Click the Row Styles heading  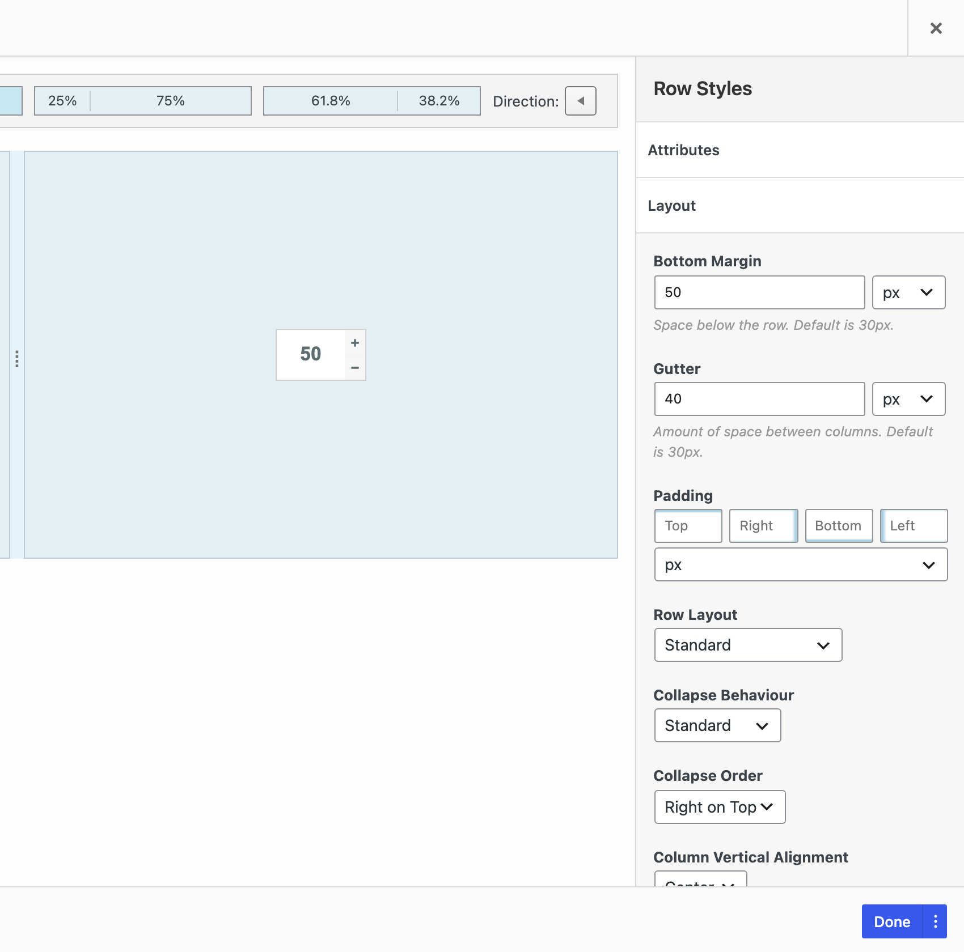click(x=703, y=88)
